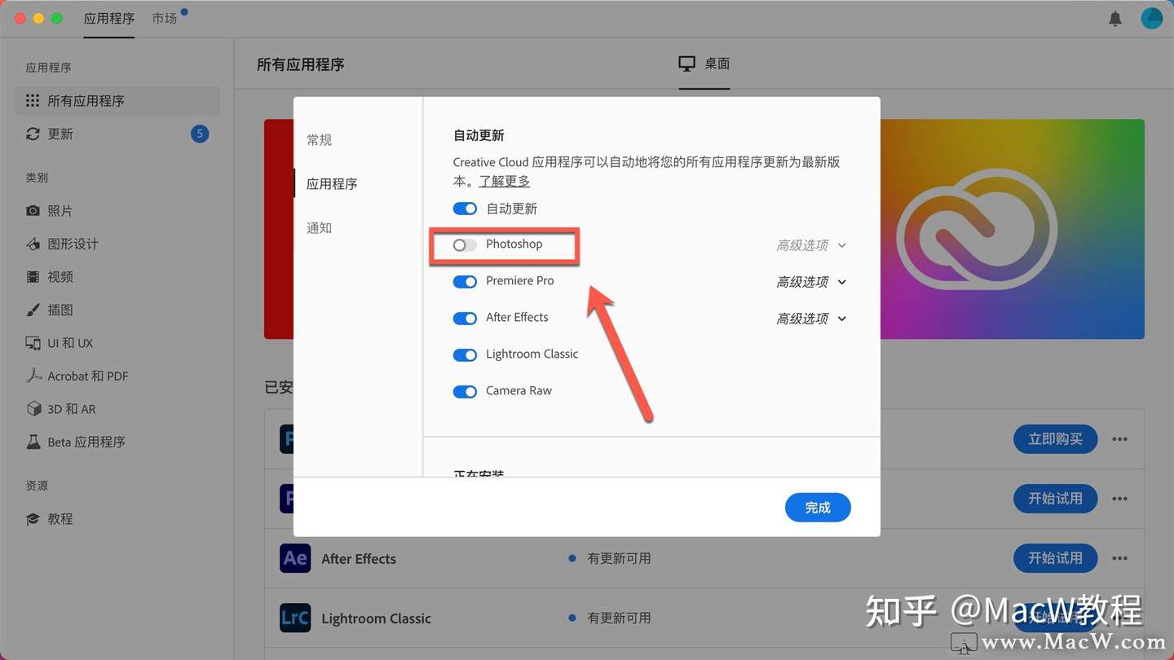The height and width of the screenshot is (660, 1174).
Task: Click the Photos camera icon
Action: [x=33, y=210]
